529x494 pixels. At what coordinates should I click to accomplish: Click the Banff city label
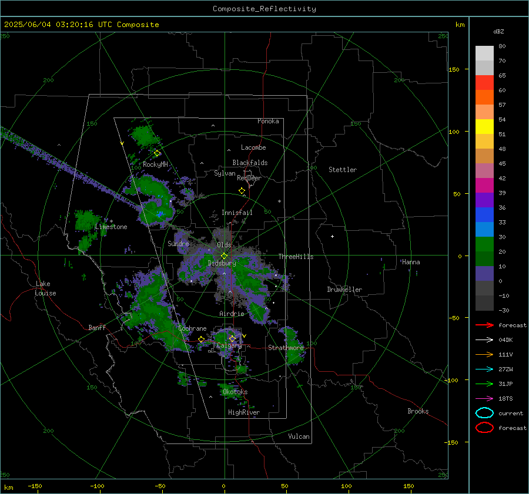click(x=97, y=328)
